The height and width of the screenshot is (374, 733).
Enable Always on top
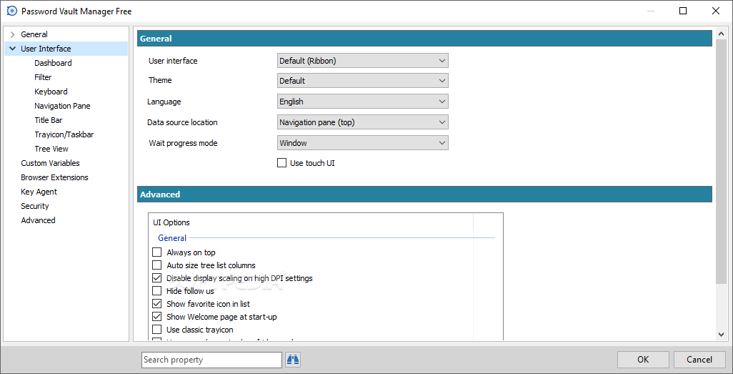pyautogui.click(x=157, y=252)
